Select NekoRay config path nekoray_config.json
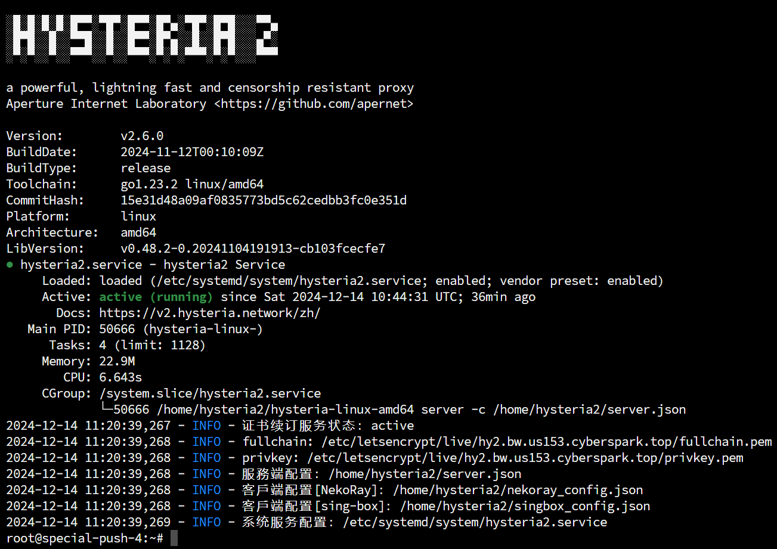Image resolution: width=777 pixels, height=549 pixels. click(518, 490)
